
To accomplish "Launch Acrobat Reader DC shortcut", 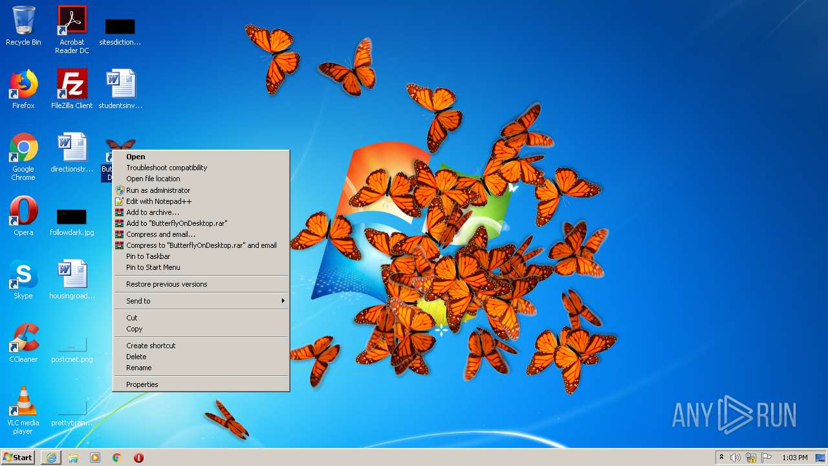I will click(72, 29).
